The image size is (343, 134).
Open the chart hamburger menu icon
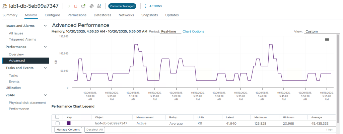tap(327, 39)
